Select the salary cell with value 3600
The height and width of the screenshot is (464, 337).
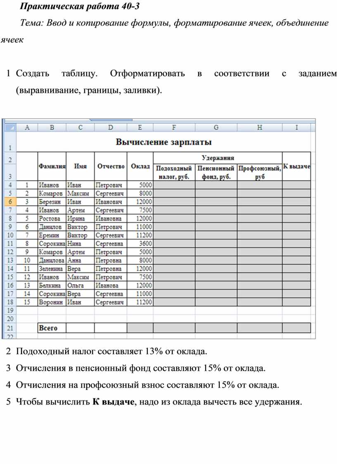coord(140,243)
